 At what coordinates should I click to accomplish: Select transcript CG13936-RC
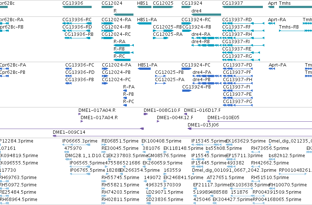pyautogui.click(x=77, y=20)
